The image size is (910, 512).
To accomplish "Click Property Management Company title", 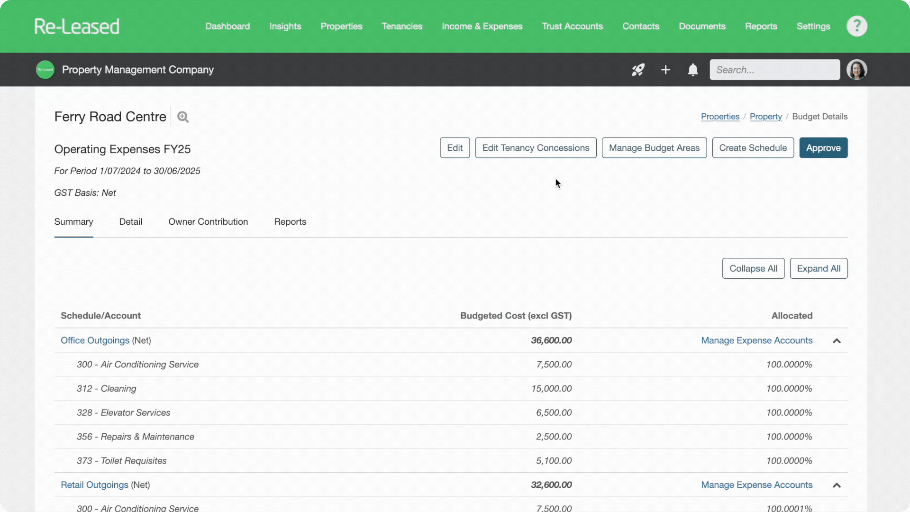I will 138,70.
